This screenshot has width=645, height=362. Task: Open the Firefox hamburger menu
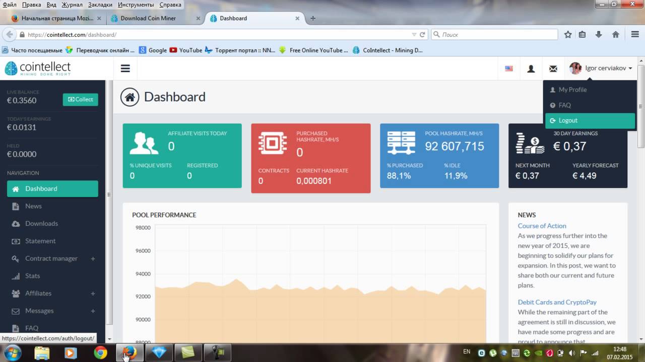click(635, 35)
